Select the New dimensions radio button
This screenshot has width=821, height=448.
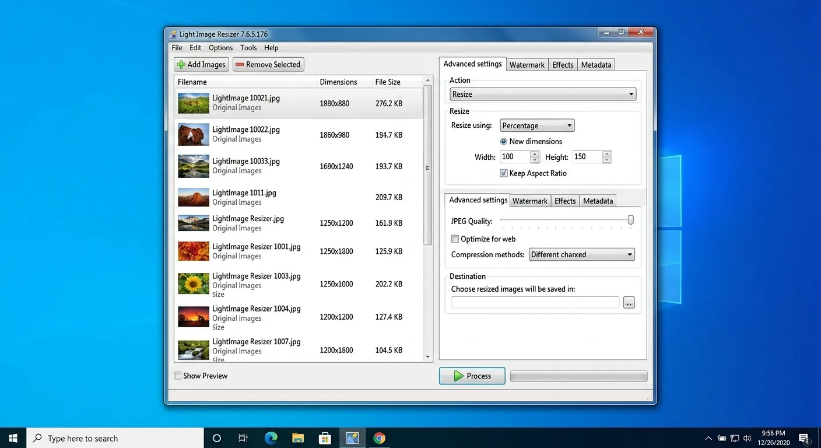pyautogui.click(x=504, y=141)
